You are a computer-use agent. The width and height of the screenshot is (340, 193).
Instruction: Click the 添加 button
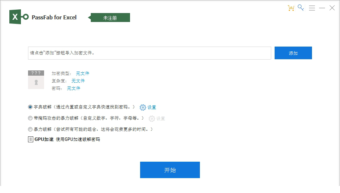tap(293, 53)
